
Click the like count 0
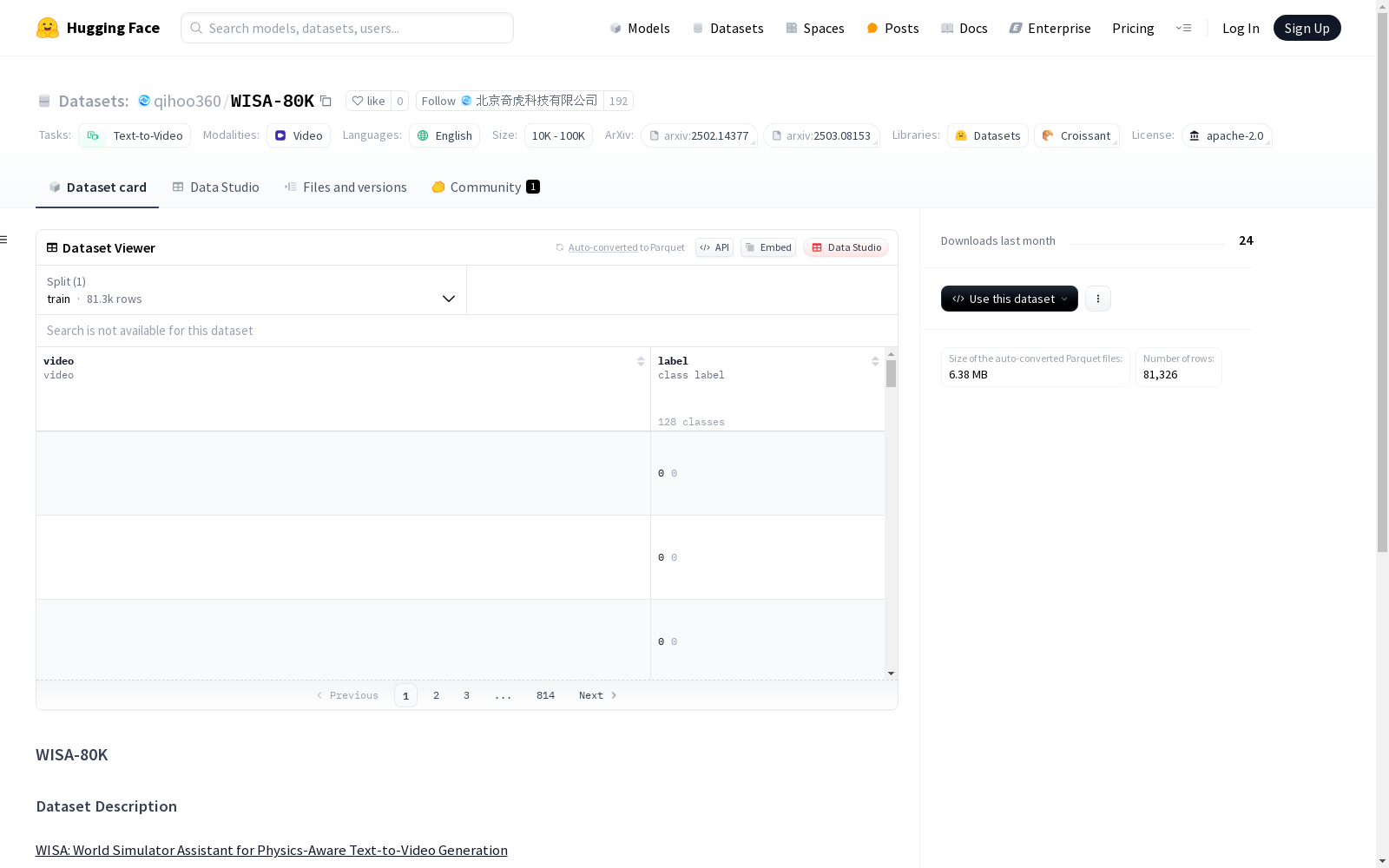(399, 101)
